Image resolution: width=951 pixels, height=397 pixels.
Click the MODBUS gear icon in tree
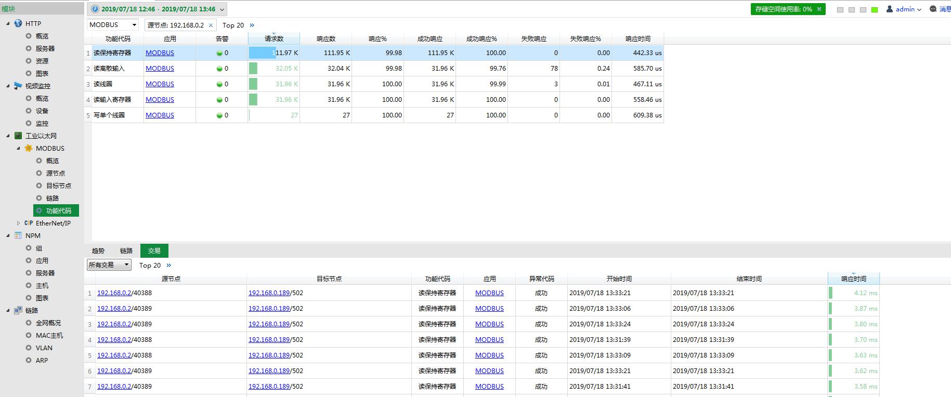(29, 148)
